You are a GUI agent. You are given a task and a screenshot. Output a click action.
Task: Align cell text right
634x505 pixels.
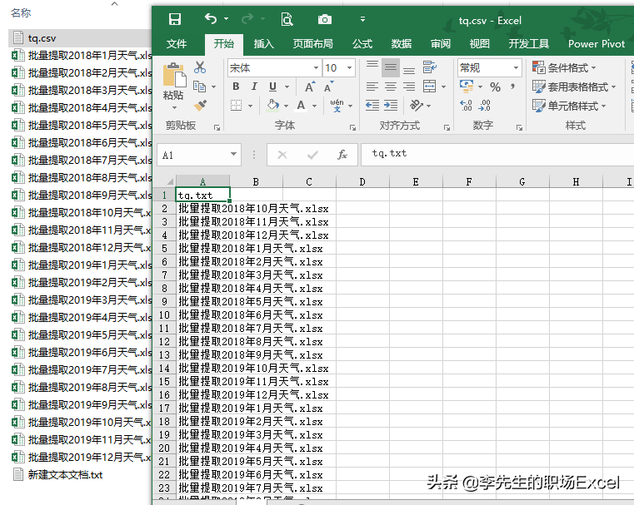tap(409, 87)
